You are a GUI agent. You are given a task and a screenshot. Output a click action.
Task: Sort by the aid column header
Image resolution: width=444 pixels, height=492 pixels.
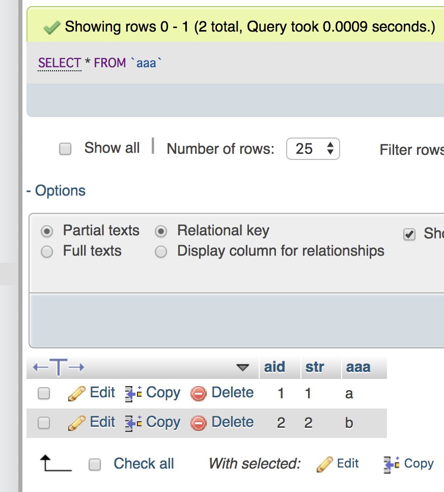tap(274, 367)
